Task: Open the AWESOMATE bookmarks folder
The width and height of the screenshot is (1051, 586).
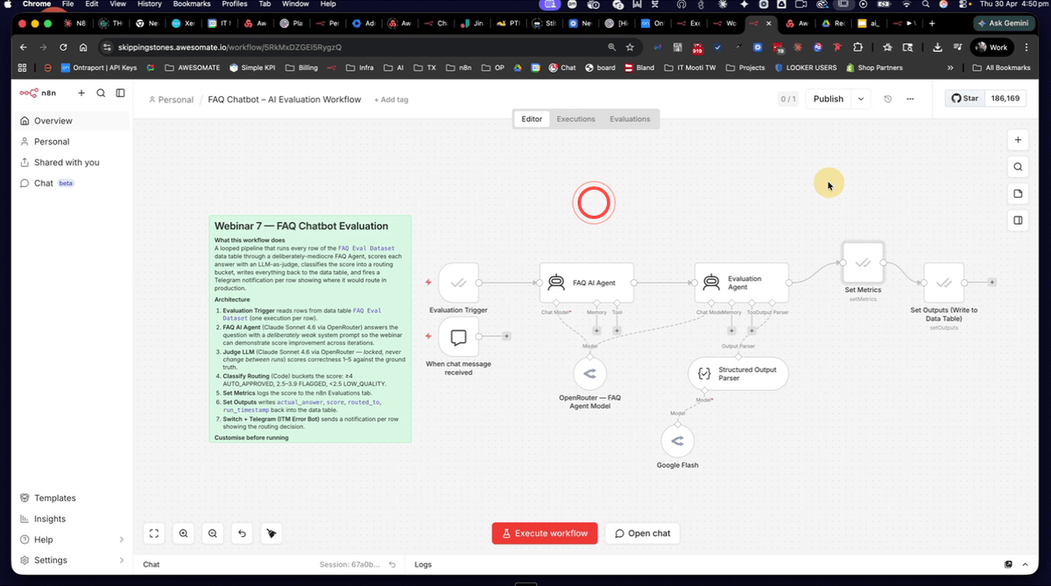Action: point(193,67)
